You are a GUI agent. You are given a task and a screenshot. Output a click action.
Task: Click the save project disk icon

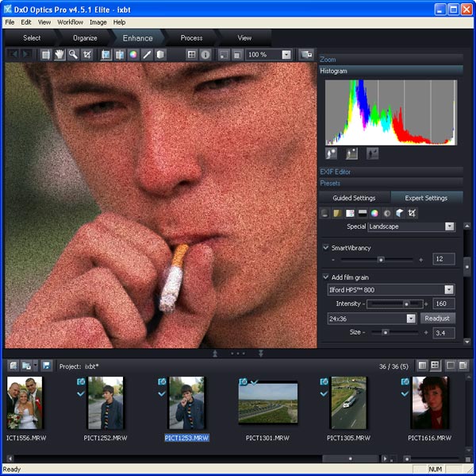point(47,366)
